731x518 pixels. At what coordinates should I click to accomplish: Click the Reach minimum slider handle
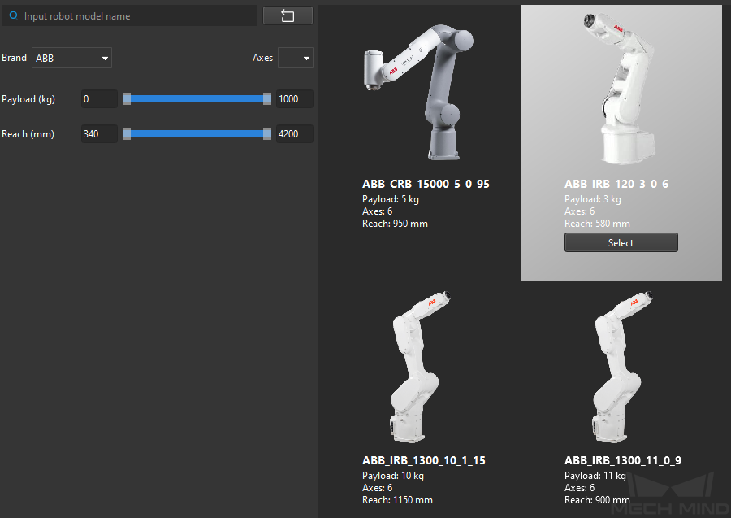point(127,133)
